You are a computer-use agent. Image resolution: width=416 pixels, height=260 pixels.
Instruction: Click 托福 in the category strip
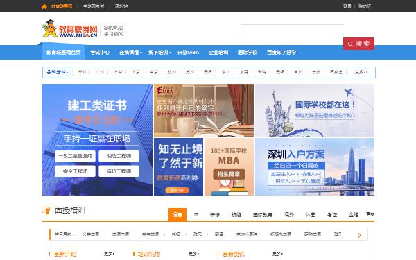point(176,234)
